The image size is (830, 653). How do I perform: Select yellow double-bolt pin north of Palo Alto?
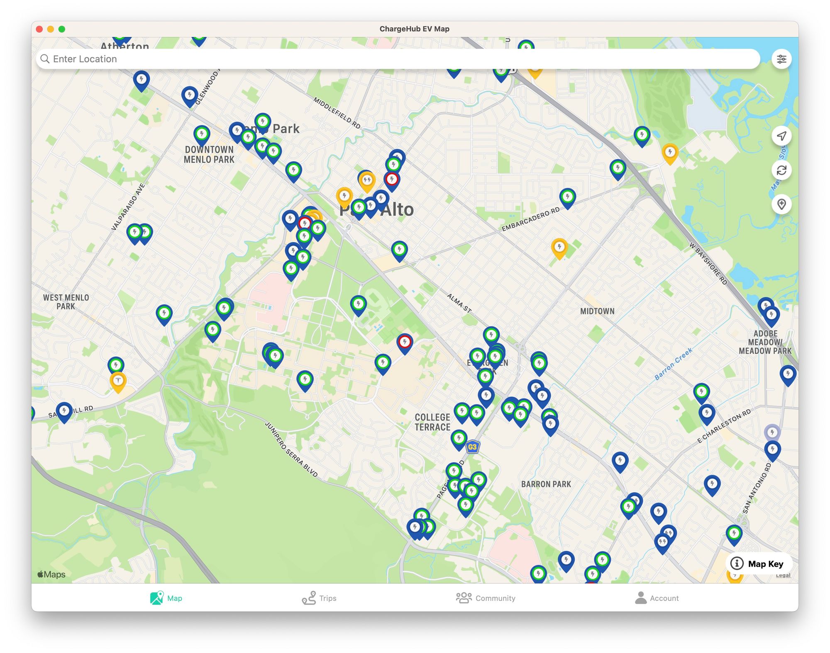coord(367,182)
